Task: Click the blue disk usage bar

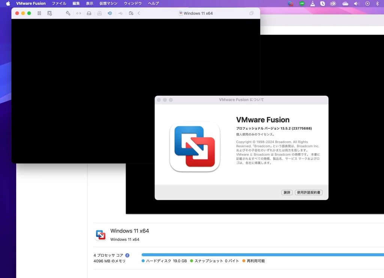Action: pyautogui.click(x=263, y=255)
